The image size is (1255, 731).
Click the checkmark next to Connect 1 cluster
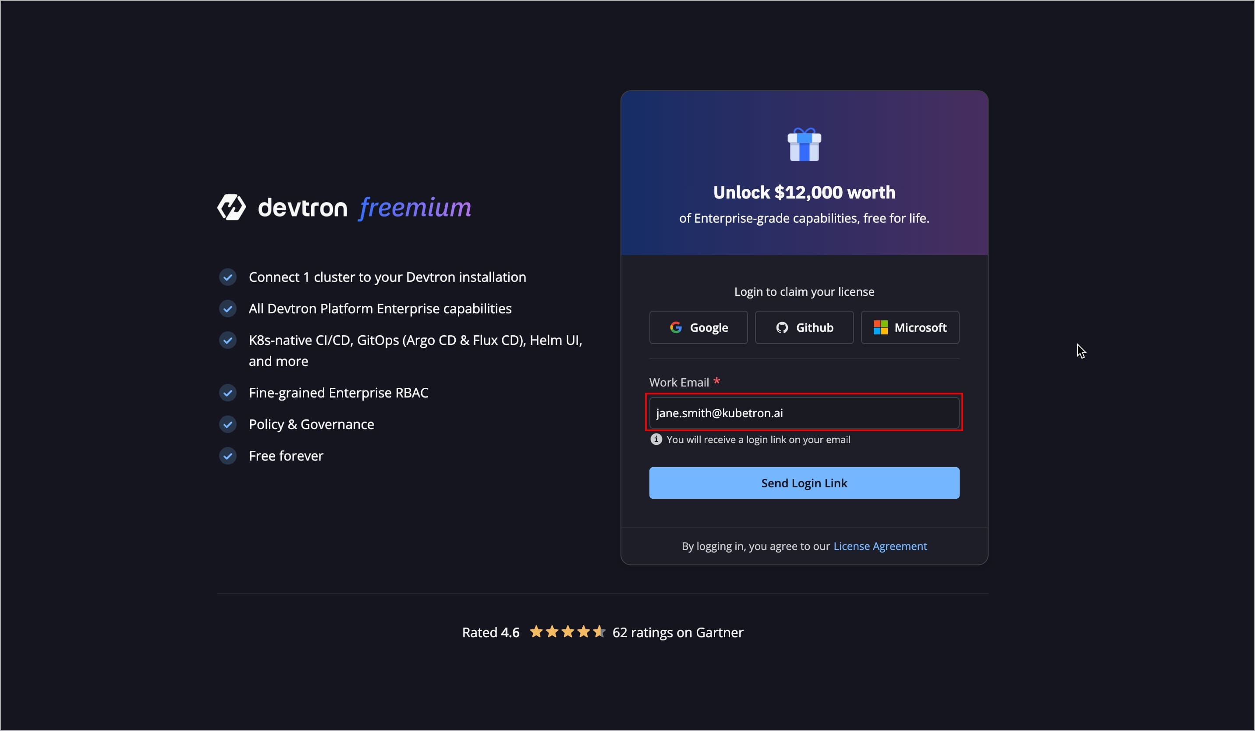(228, 277)
